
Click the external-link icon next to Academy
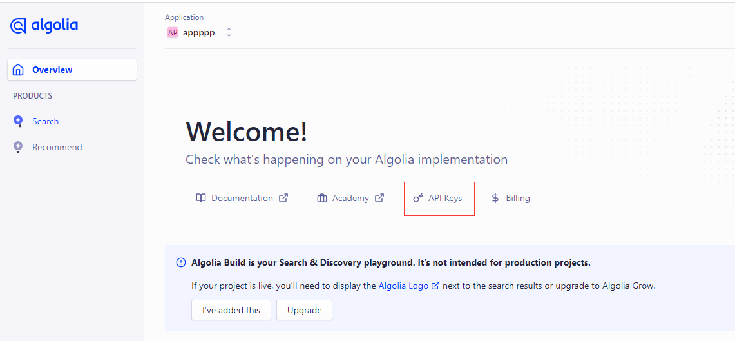(x=379, y=198)
